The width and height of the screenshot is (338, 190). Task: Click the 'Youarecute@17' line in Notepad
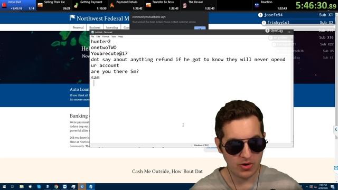pos(109,53)
